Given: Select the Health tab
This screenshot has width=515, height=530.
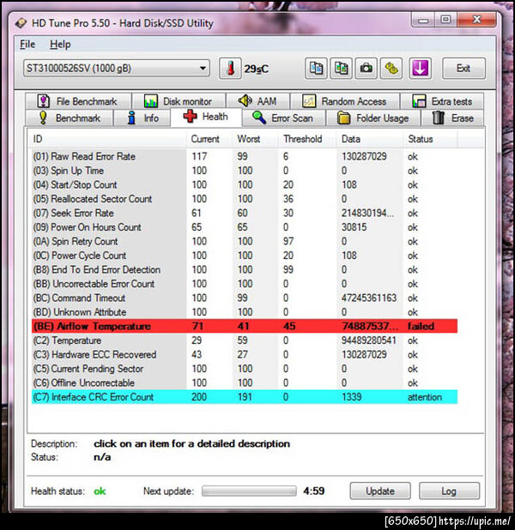Looking at the screenshot, I should tap(206, 117).
